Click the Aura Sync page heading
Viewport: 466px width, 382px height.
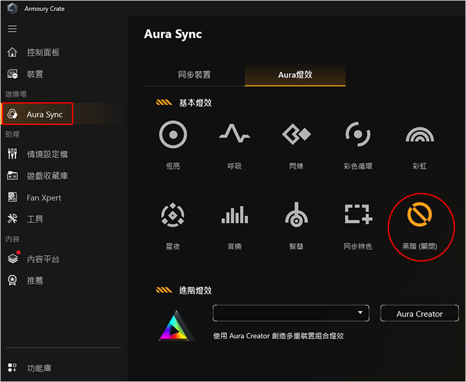pyautogui.click(x=173, y=34)
